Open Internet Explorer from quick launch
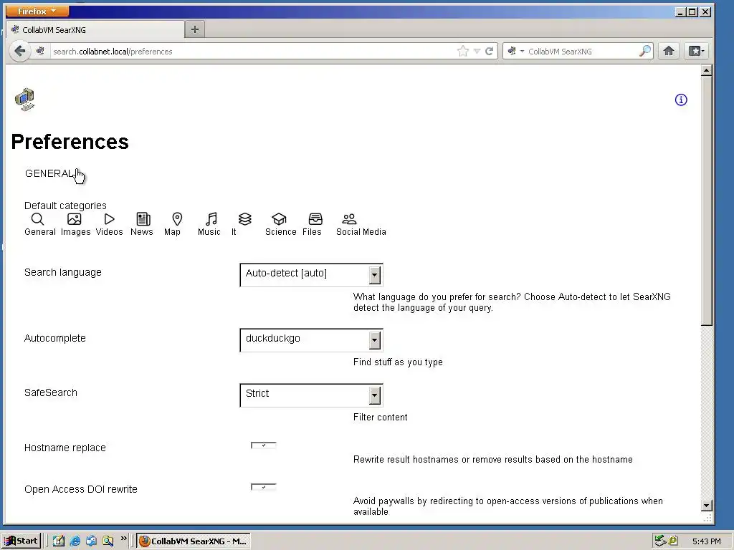This screenshot has width=734, height=550. (x=75, y=541)
